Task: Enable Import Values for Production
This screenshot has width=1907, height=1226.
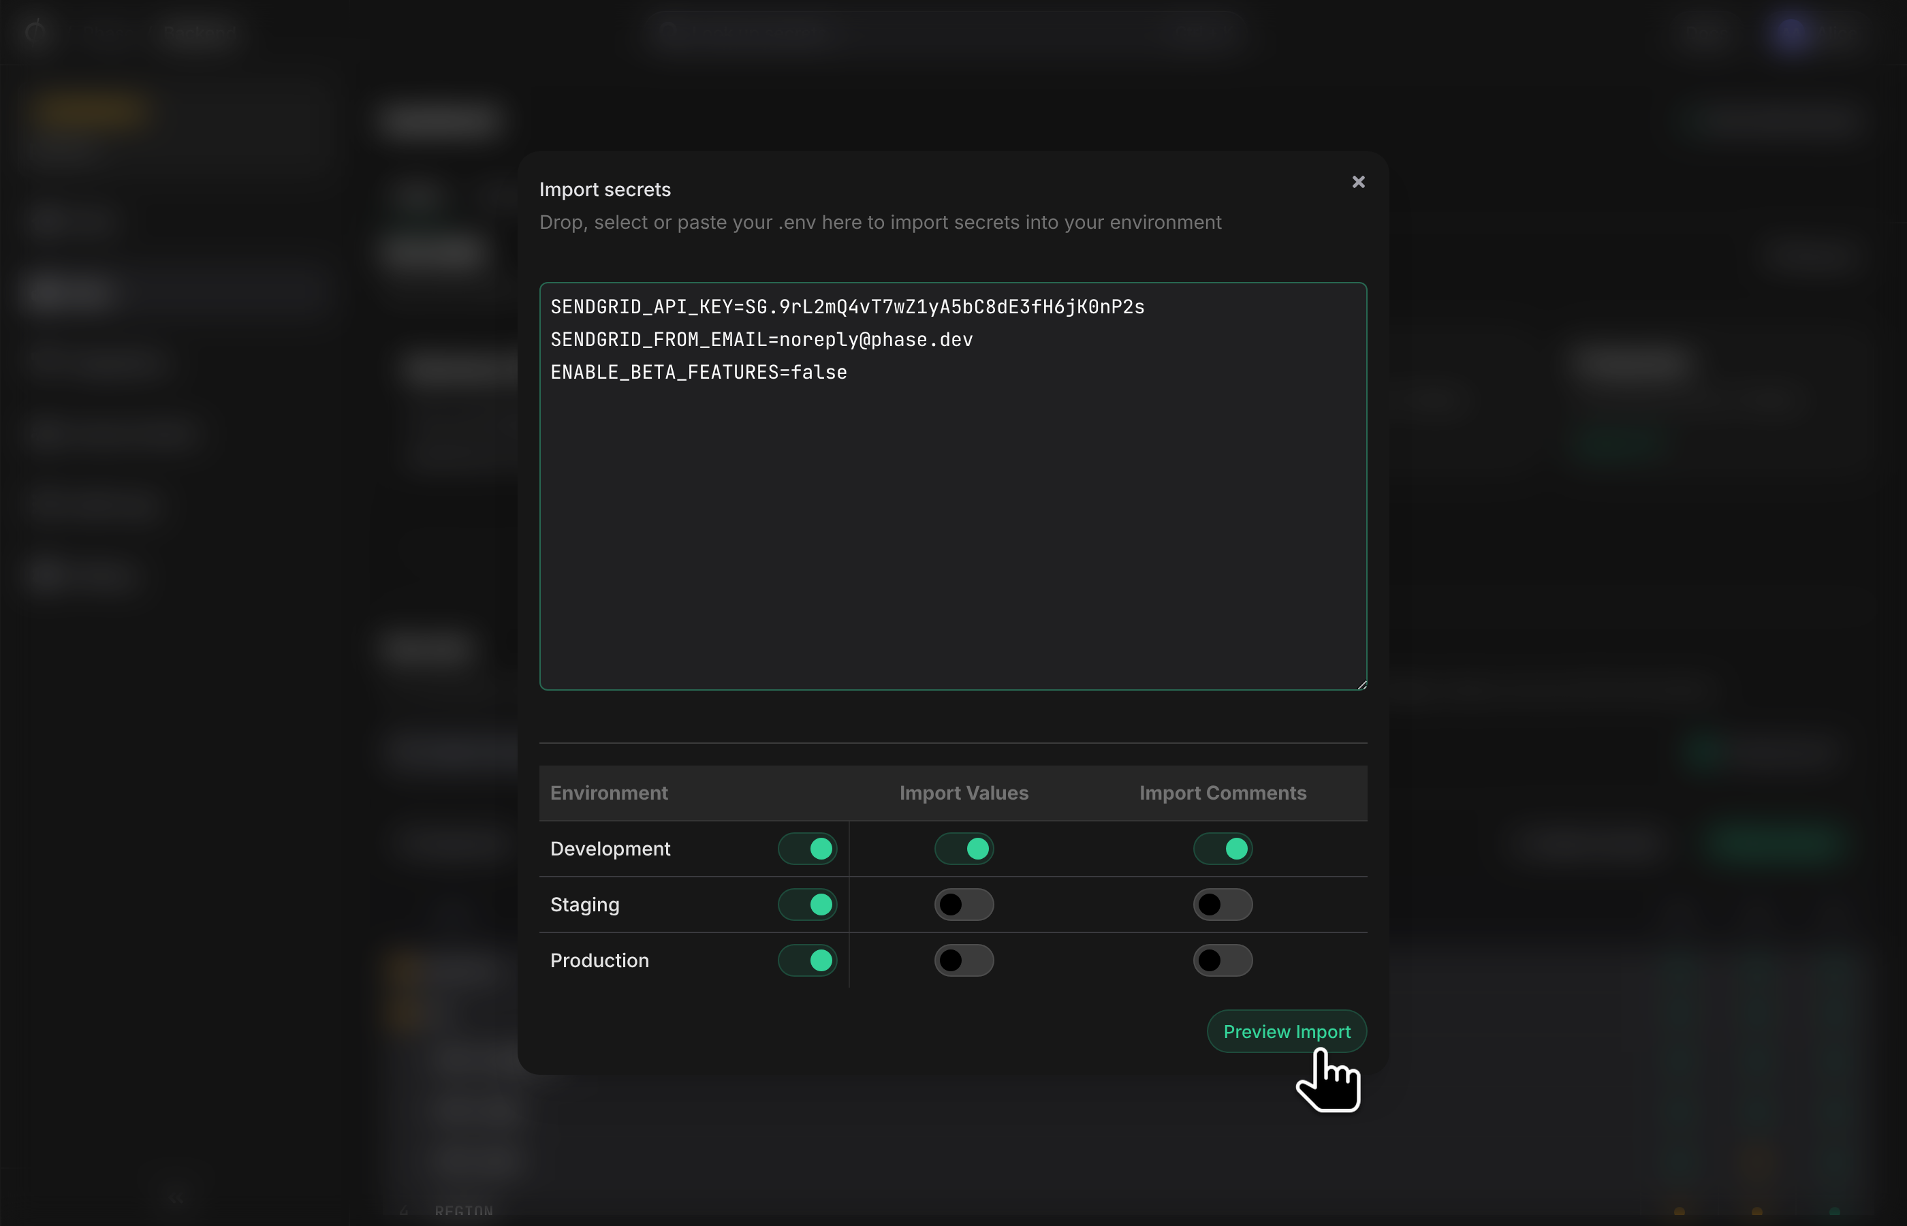Action: (964, 960)
